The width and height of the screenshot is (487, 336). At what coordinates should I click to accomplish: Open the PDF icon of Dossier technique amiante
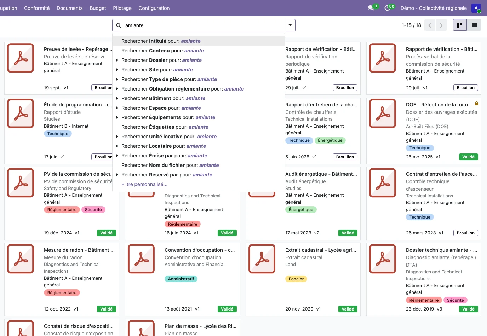click(383, 259)
